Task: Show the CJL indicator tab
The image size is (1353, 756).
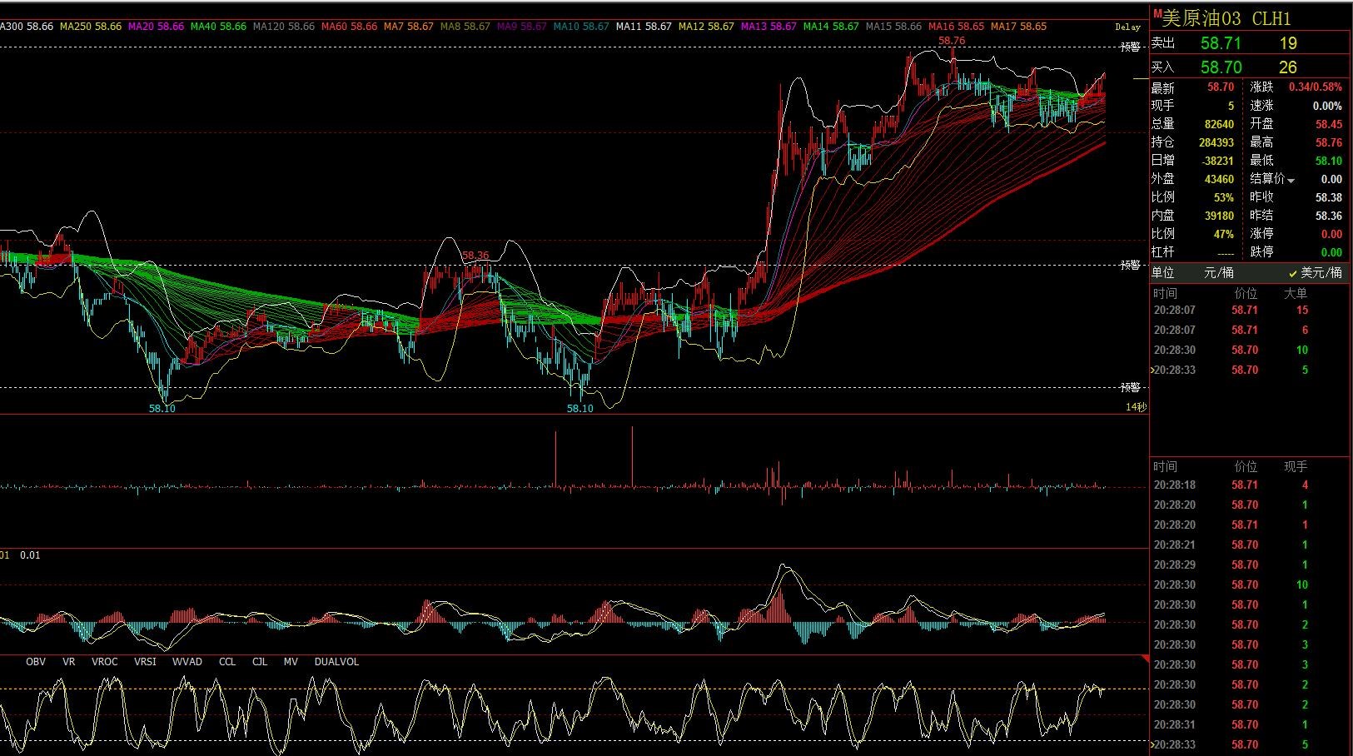Action: click(x=260, y=662)
